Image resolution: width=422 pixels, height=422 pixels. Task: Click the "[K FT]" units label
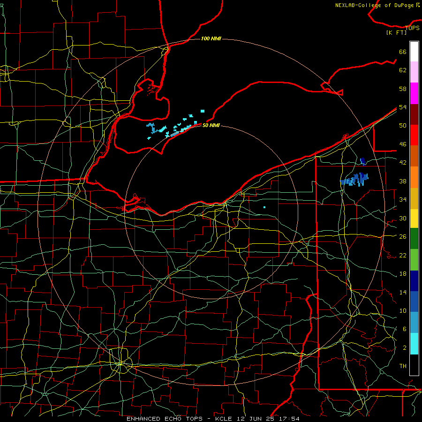point(396,32)
